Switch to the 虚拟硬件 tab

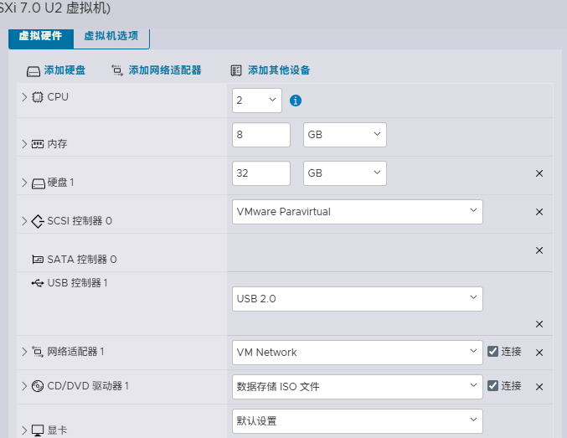click(41, 38)
